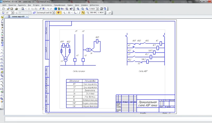Toggle the grid display button
Screen dimensions: 212x123
(69, 12)
